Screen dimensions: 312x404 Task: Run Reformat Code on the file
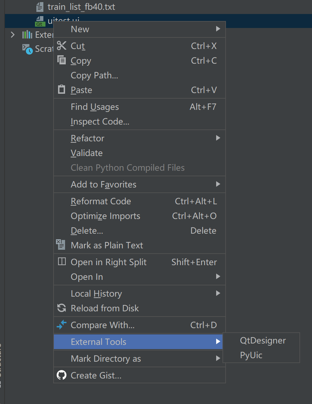pyautogui.click(x=101, y=201)
